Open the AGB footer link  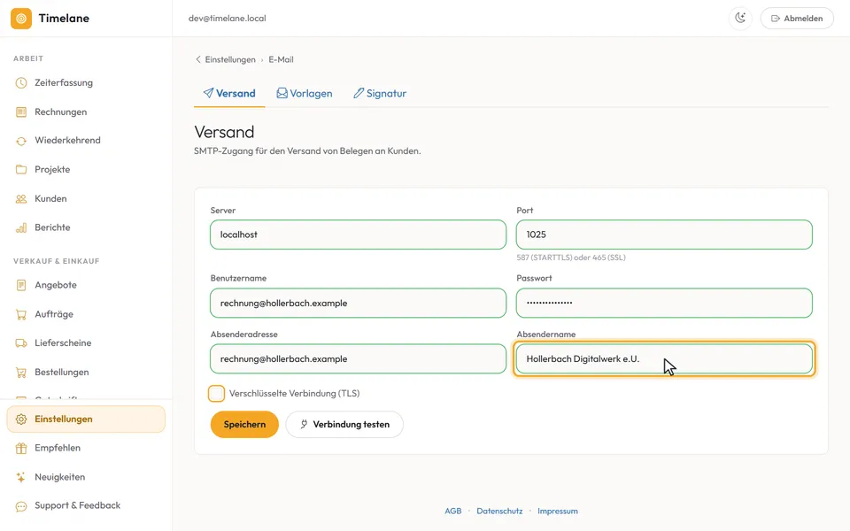[x=452, y=511]
